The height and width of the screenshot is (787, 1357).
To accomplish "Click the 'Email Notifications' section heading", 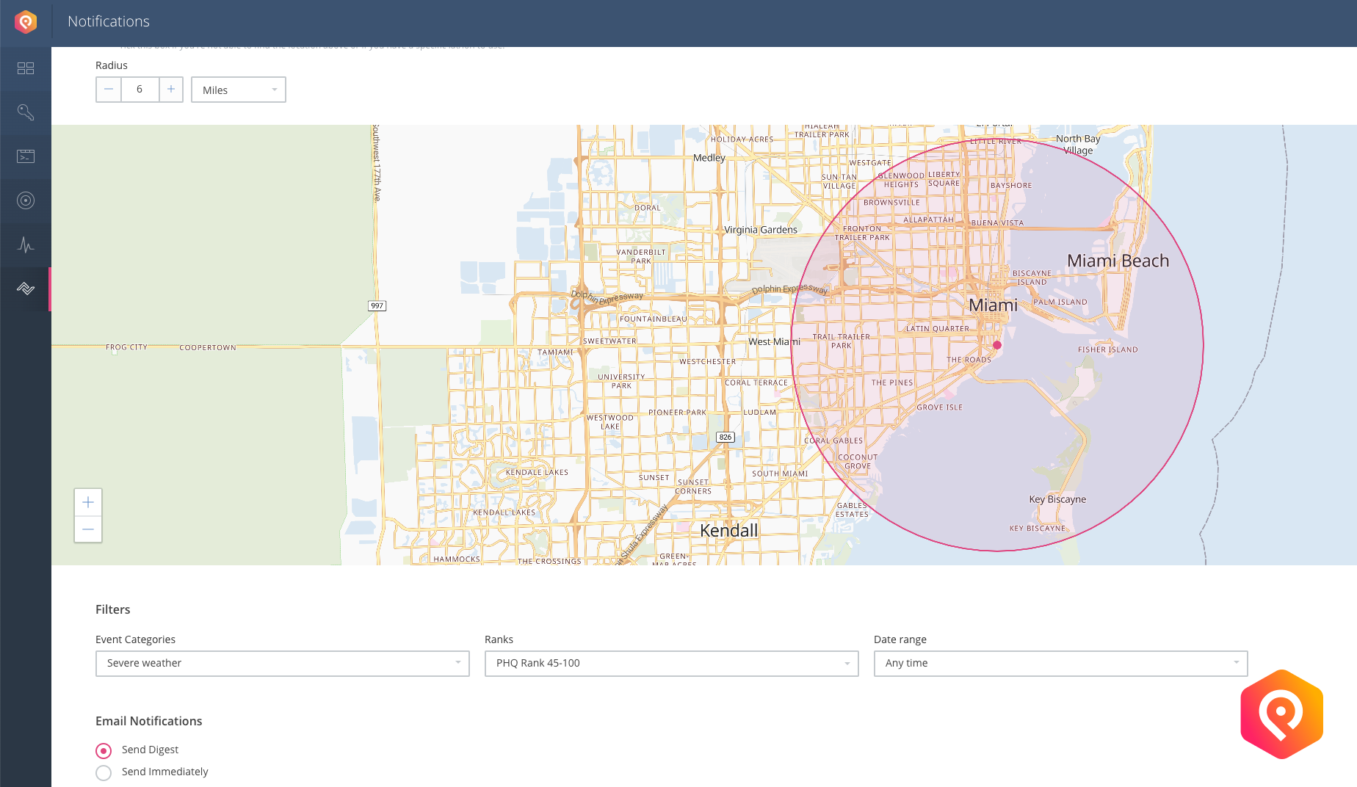I will (x=149, y=721).
